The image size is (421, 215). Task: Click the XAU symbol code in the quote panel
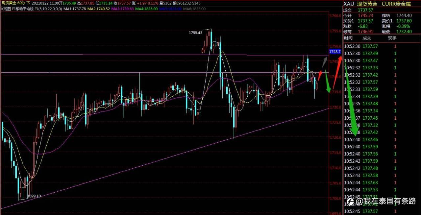pyautogui.click(x=349, y=3)
